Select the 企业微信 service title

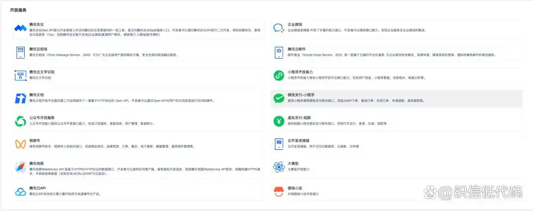295,25
